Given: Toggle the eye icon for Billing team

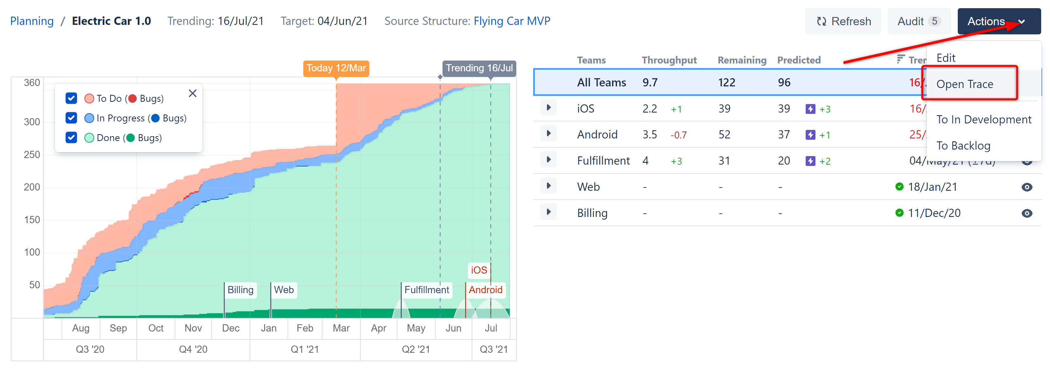Looking at the screenshot, I should coord(1027,213).
